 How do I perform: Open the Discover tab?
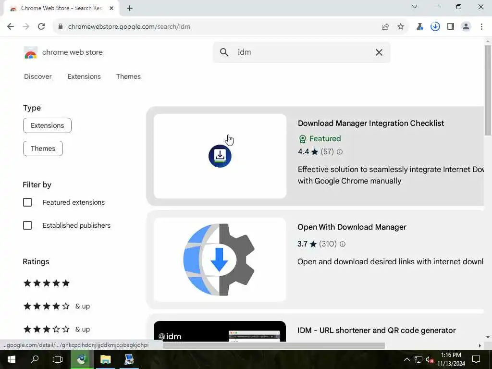tap(38, 76)
